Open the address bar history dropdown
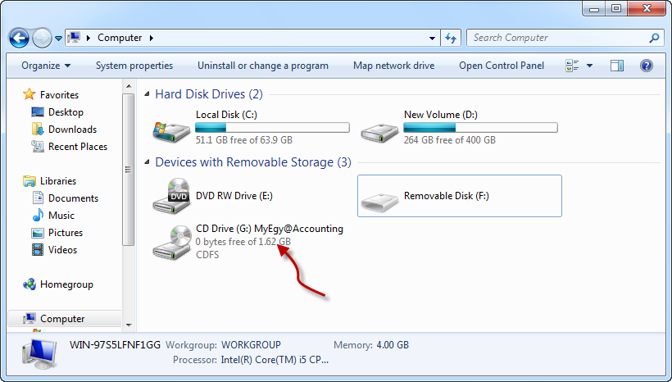The width and height of the screenshot is (672, 382). [434, 38]
